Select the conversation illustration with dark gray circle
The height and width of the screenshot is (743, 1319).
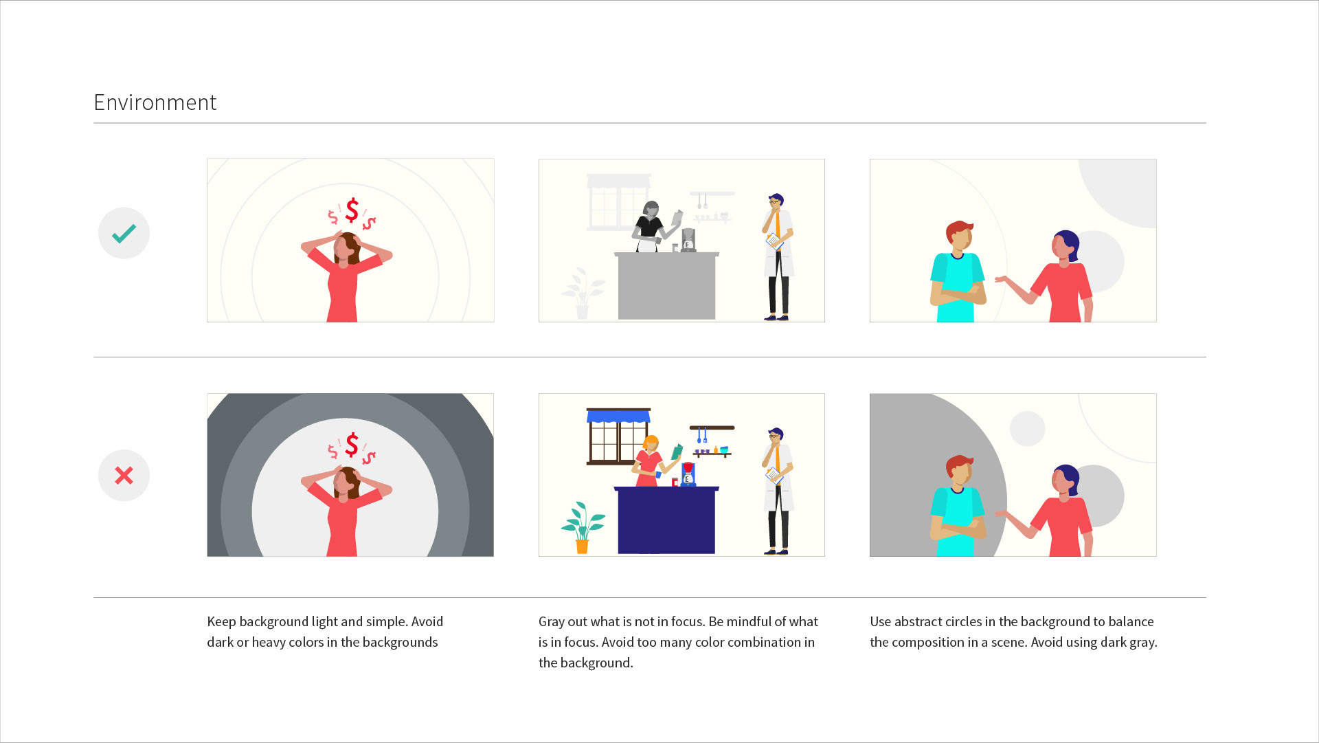[1013, 475]
